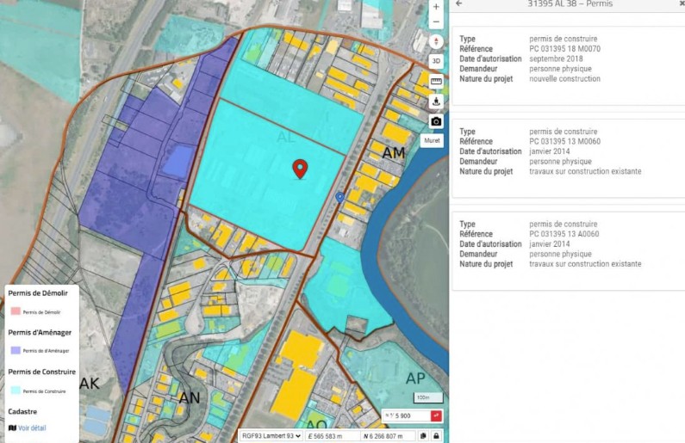Click the download map icon
The image size is (685, 443).
pyautogui.click(x=436, y=102)
